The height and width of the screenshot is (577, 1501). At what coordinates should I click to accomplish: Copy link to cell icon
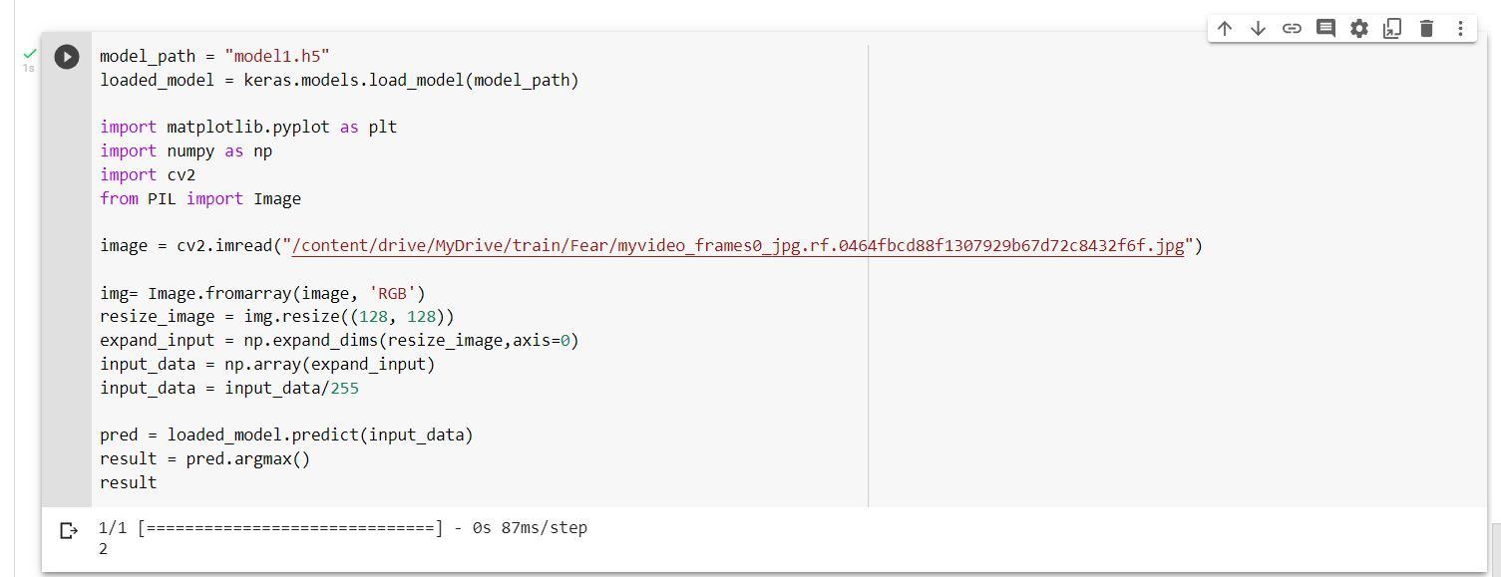point(1292,29)
